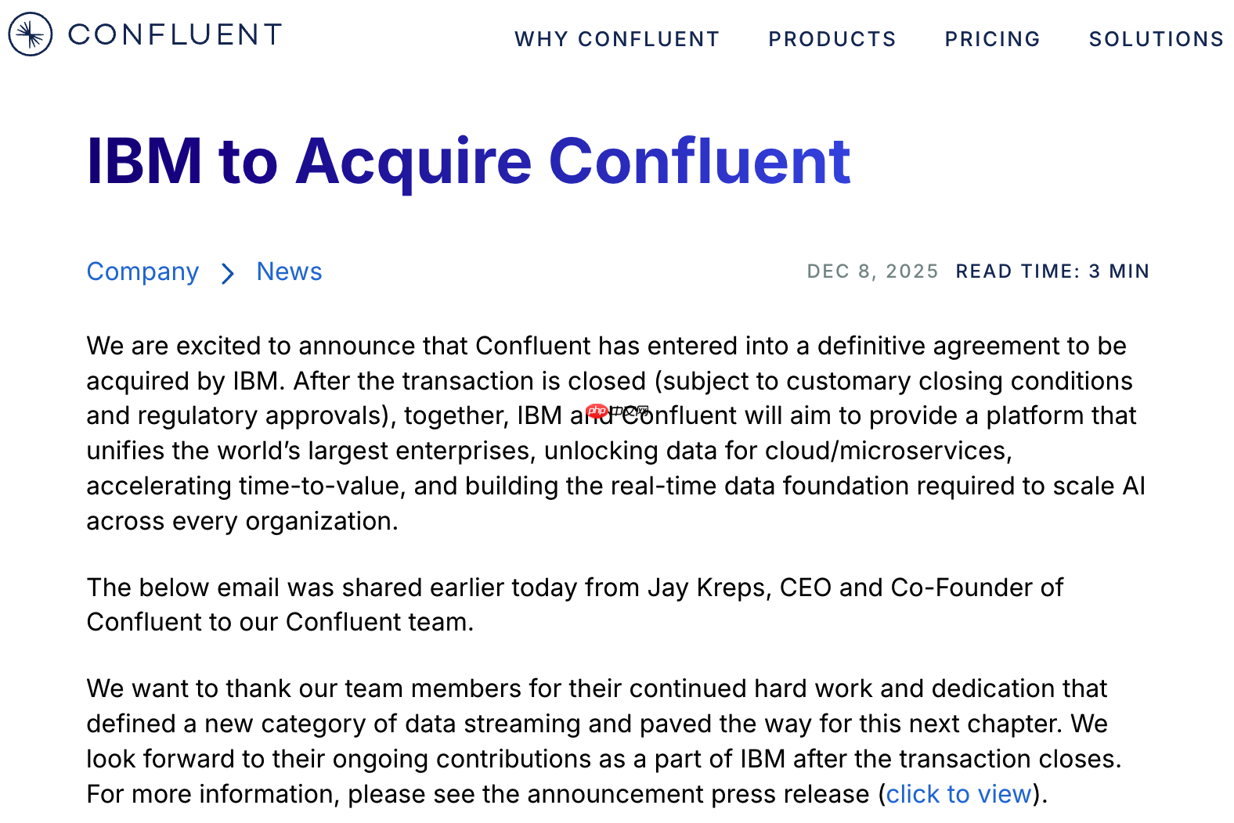1234x823 pixels.
Task: Click the CONFLUENT wordmark to go home
Action: (174, 34)
